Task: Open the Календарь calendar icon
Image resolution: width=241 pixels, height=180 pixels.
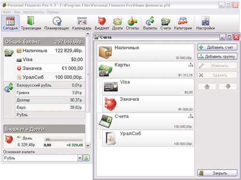Action: (x=81, y=23)
